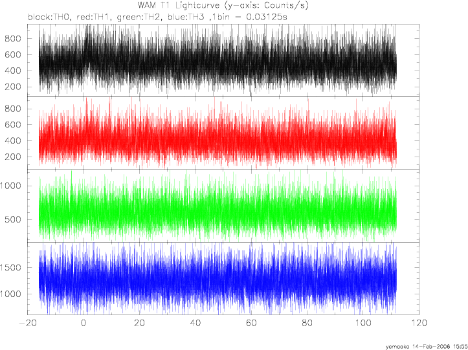Select x-axis tick label '-20'
Viewport: 468px width, 350px height.
[27, 323]
